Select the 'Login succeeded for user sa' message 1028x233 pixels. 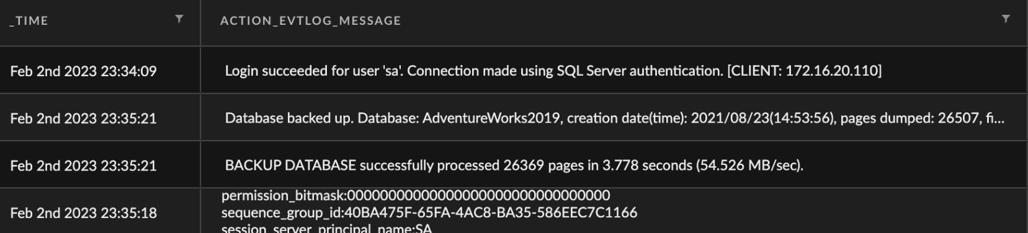(x=553, y=71)
